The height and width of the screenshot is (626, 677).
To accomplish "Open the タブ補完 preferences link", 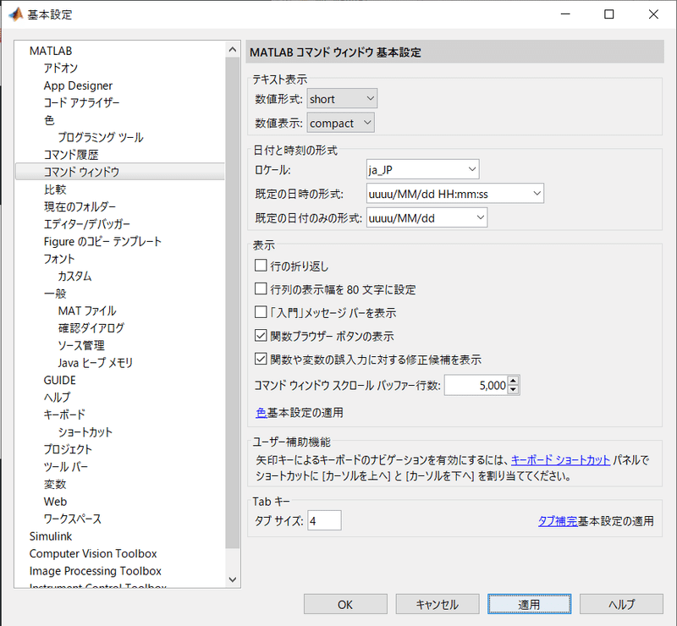I will (x=558, y=521).
